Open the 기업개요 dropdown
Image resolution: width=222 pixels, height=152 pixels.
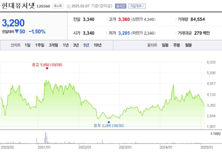pos(137,6)
